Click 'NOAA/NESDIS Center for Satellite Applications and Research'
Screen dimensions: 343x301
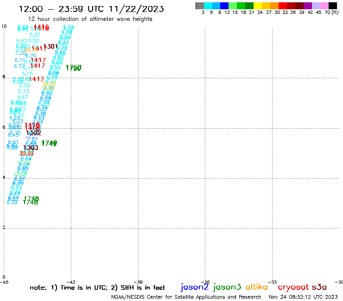point(186,297)
